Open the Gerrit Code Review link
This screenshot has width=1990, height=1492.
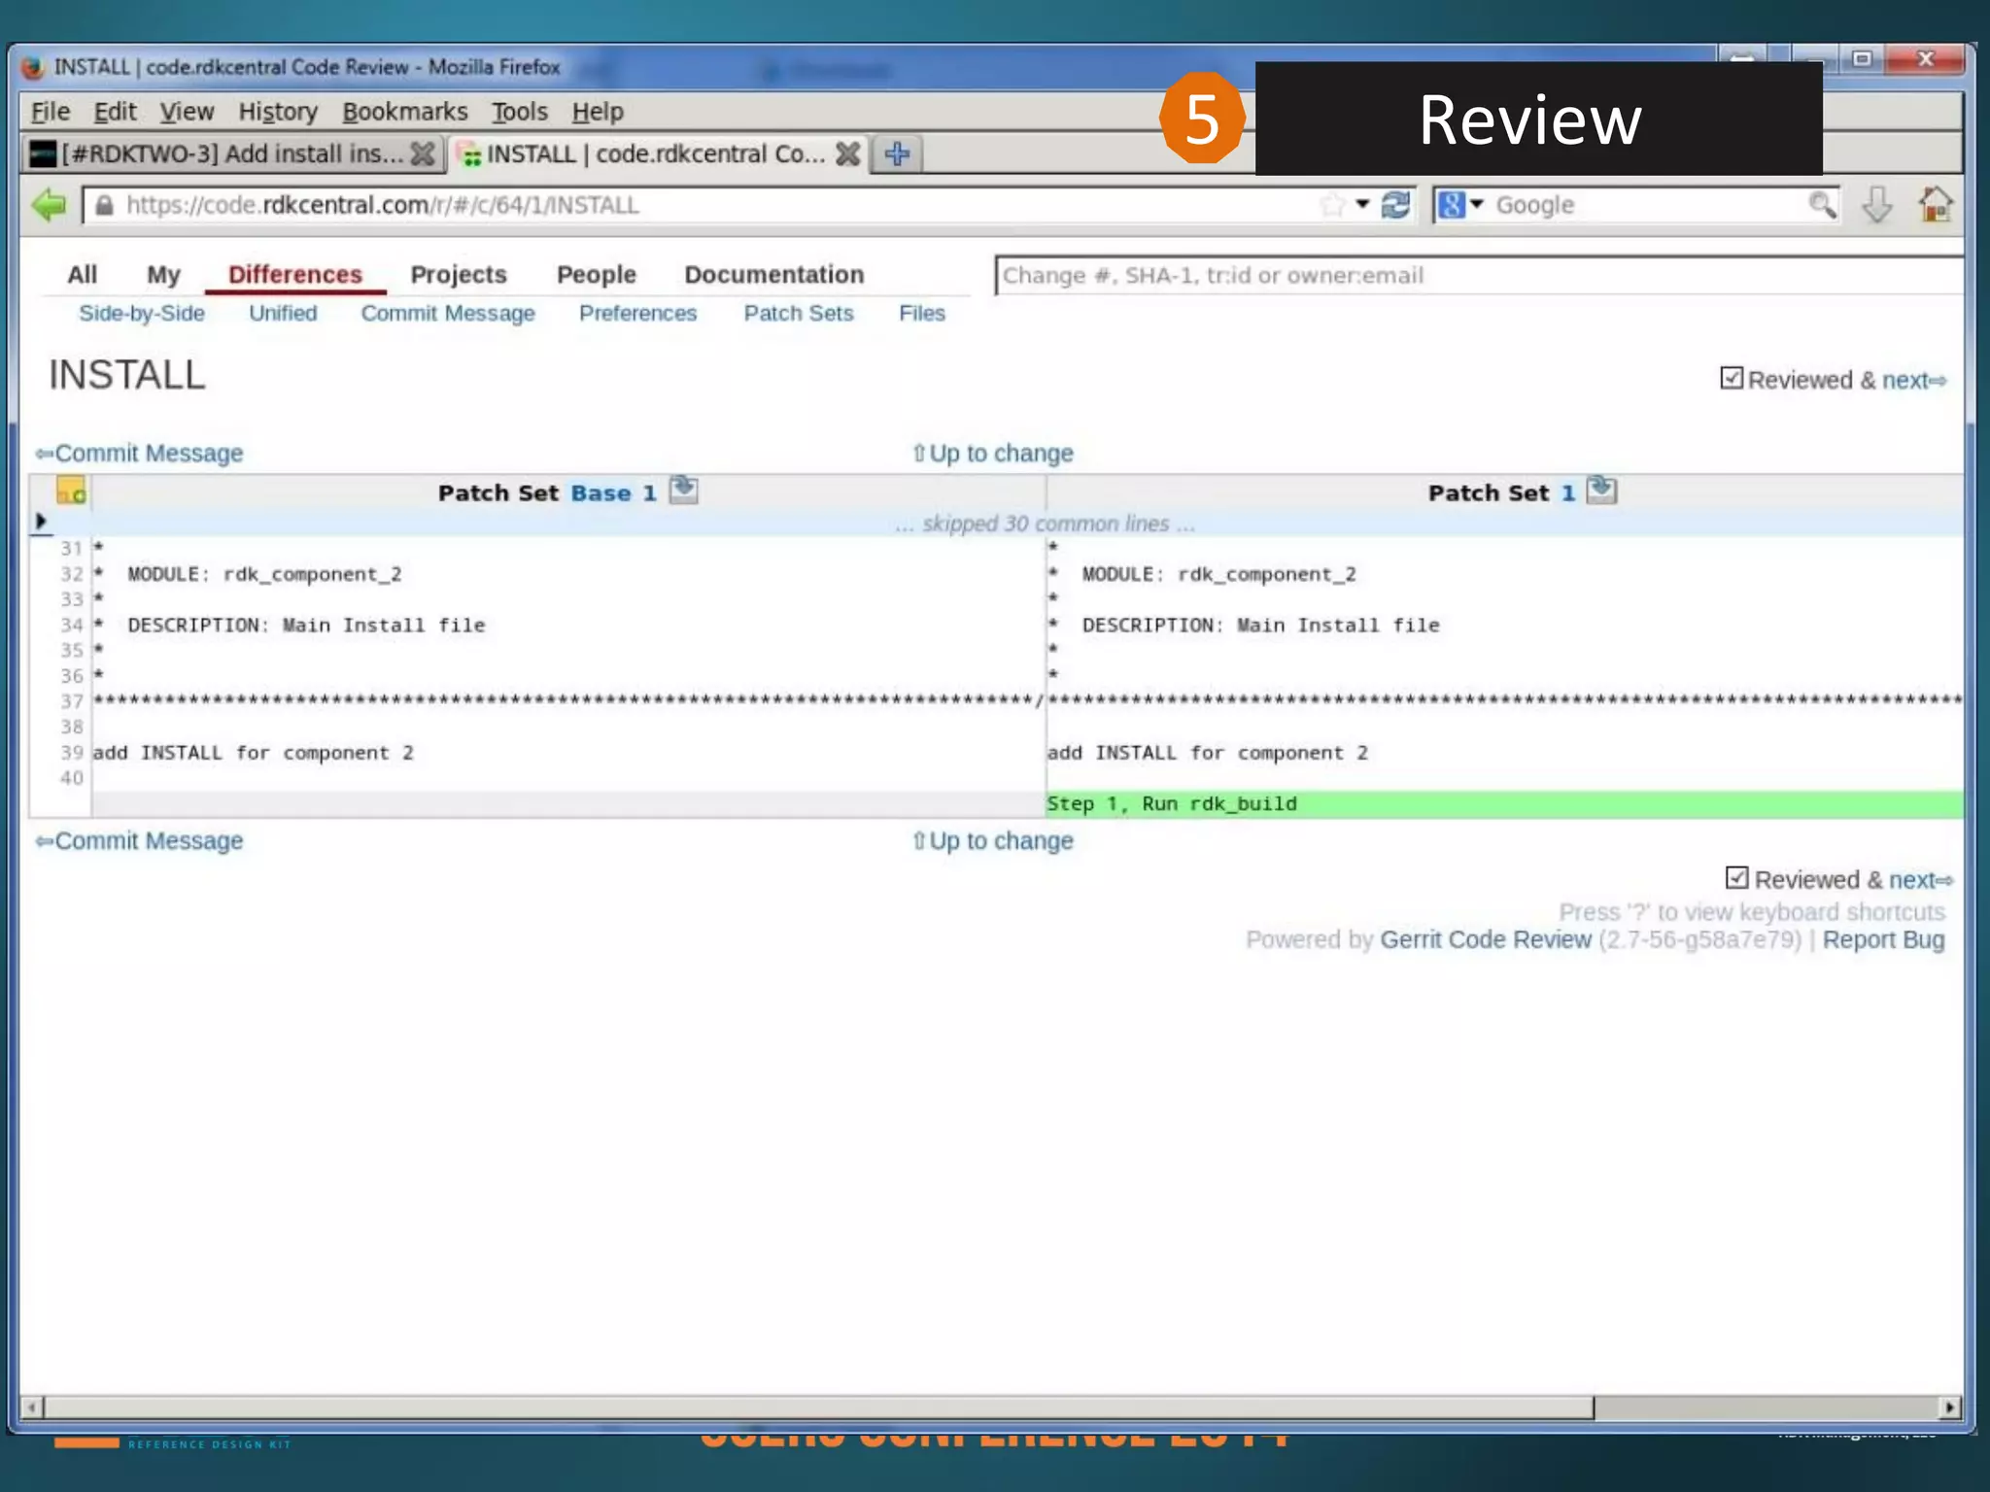click(x=1486, y=939)
